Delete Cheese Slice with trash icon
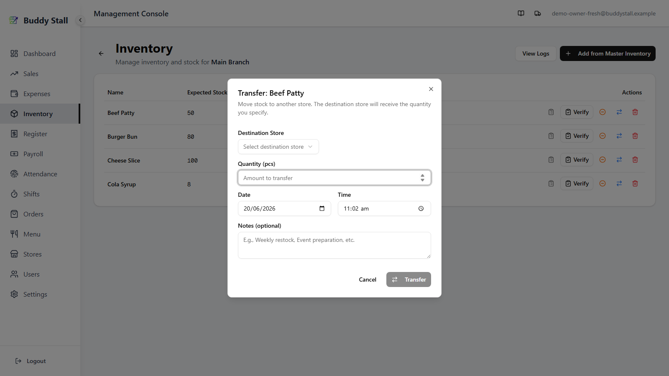The image size is (669, 376). tap(635, 160)
